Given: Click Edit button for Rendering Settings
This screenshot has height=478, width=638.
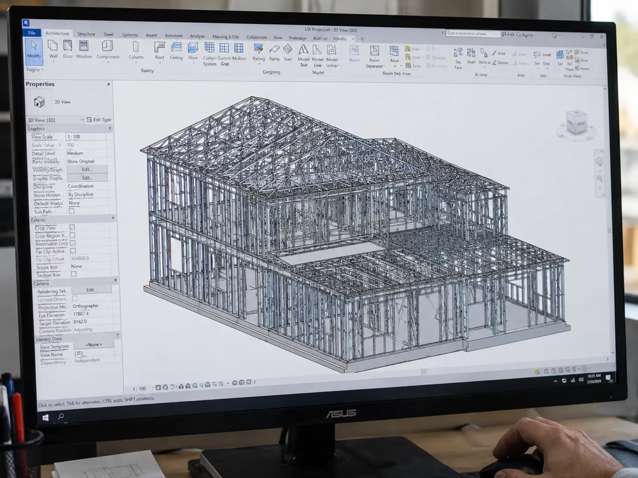Looking at the screenshot, I should [92, 290].
